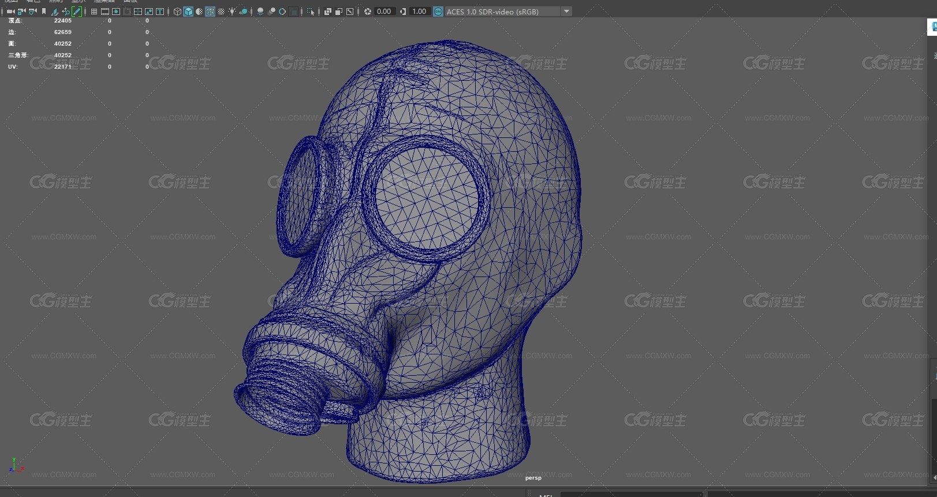Viewport: 937px width, 497px height.
Task: Enable Smooth Shade All cube icon
Action: coord(188,12)
